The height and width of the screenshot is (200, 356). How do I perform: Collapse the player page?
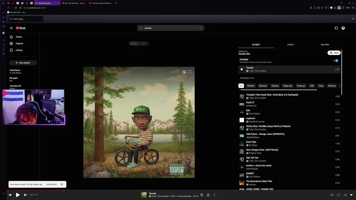(x=351, y=195)
